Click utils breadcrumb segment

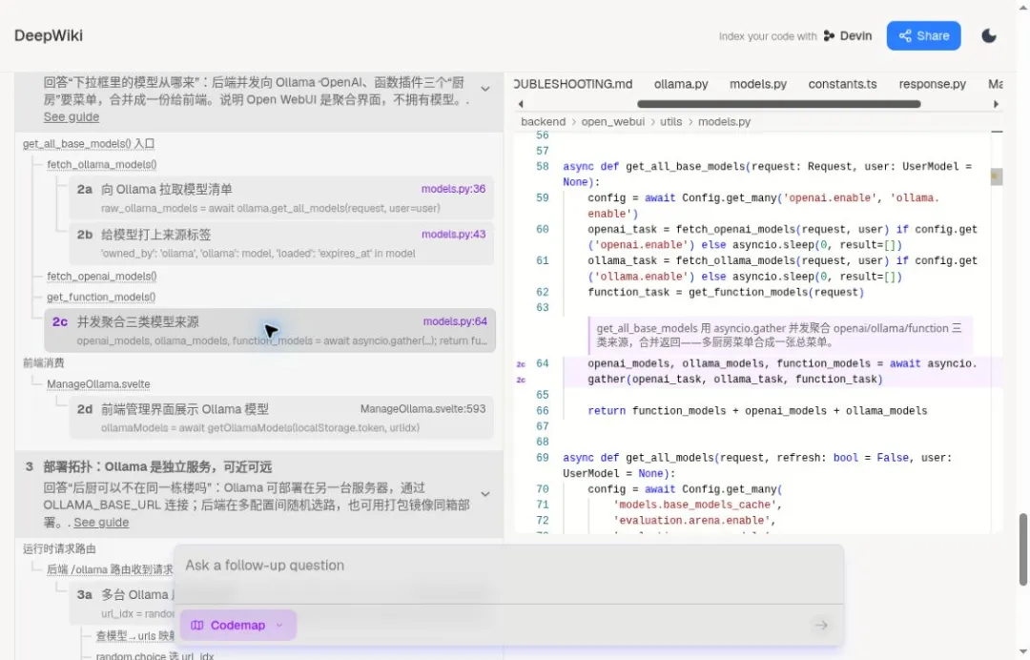[670, 121]
